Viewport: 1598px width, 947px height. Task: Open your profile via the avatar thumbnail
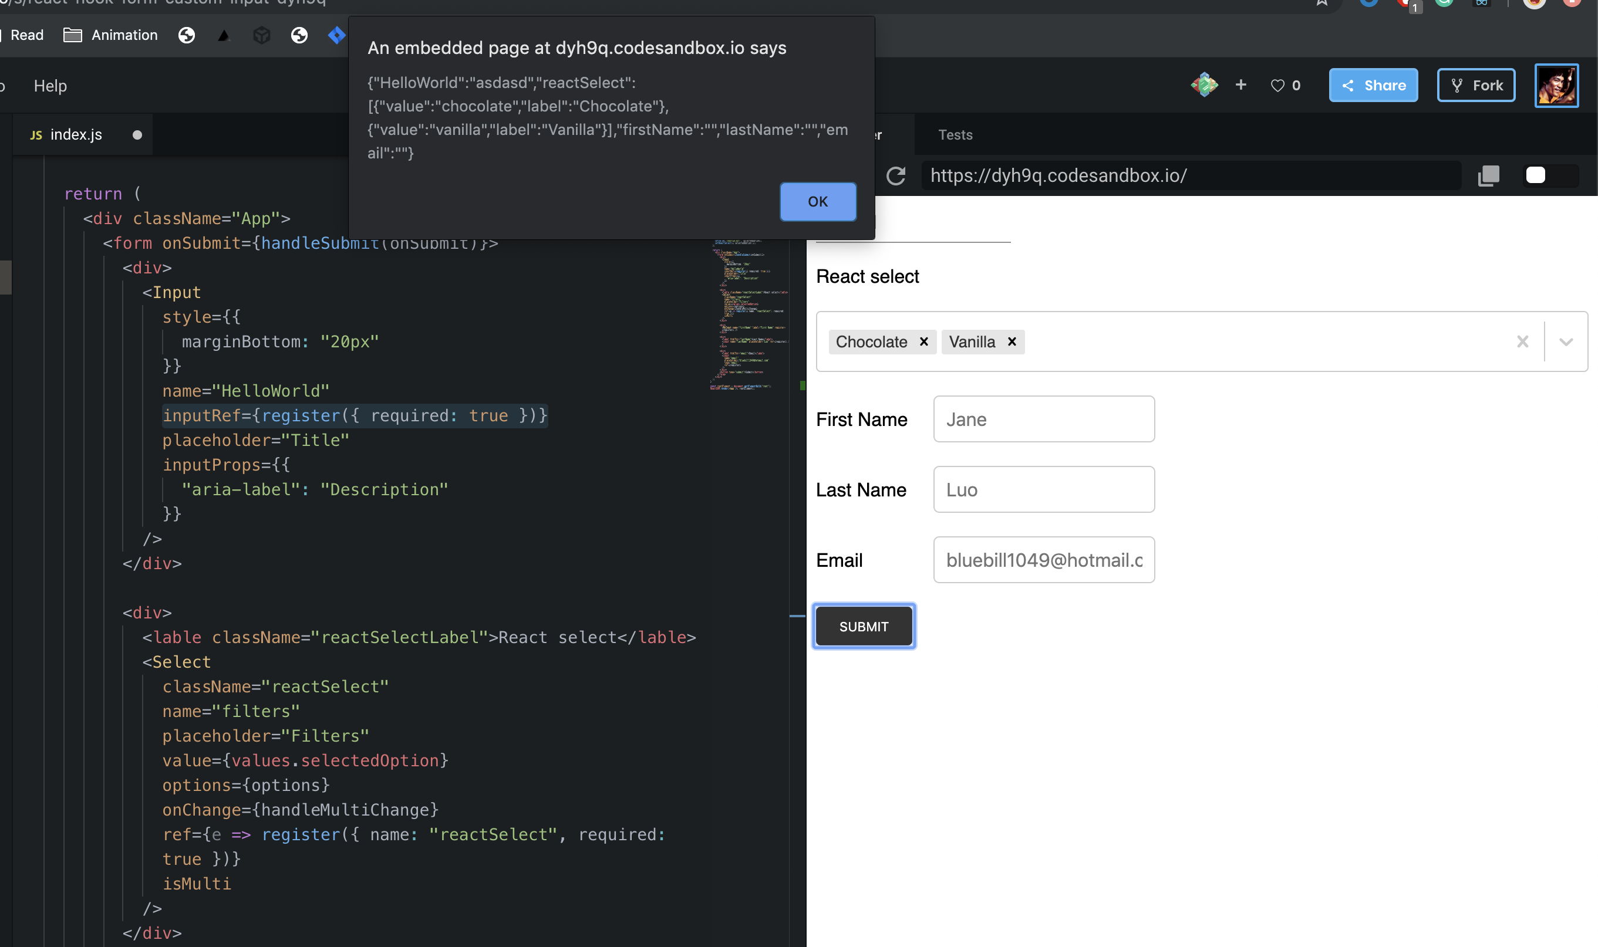coord(1556,85)
